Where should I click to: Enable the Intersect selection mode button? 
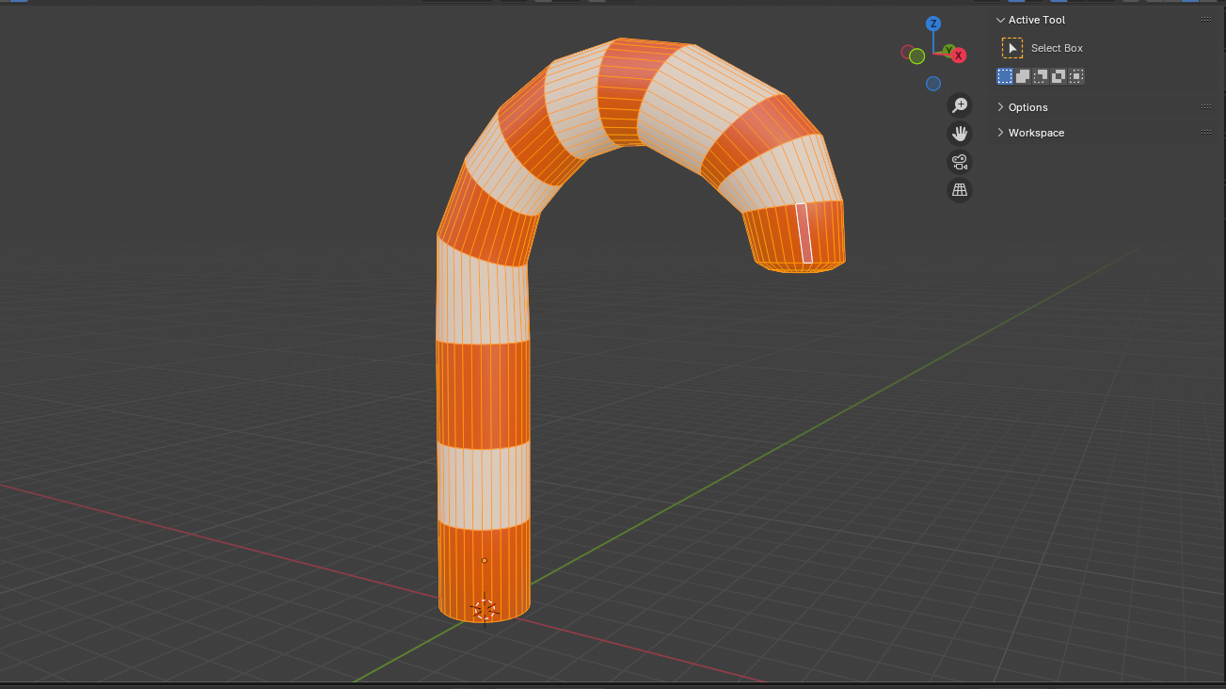point(1076,76)
